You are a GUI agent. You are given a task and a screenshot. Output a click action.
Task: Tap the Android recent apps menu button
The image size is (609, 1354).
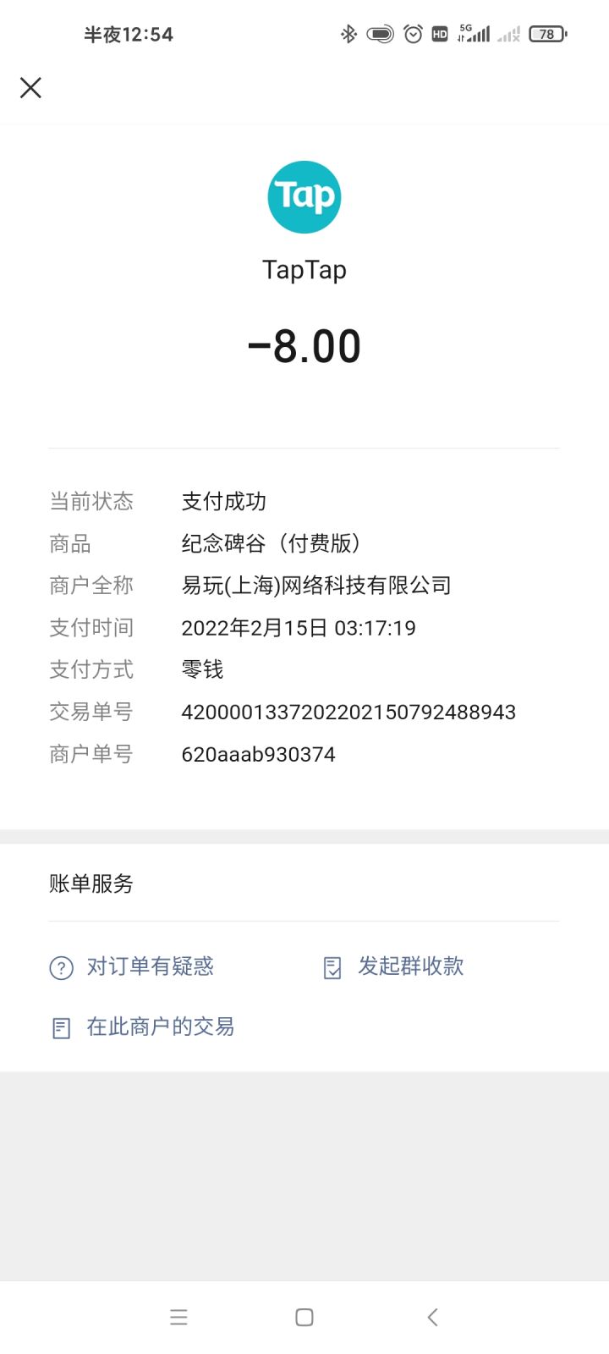178,1317
